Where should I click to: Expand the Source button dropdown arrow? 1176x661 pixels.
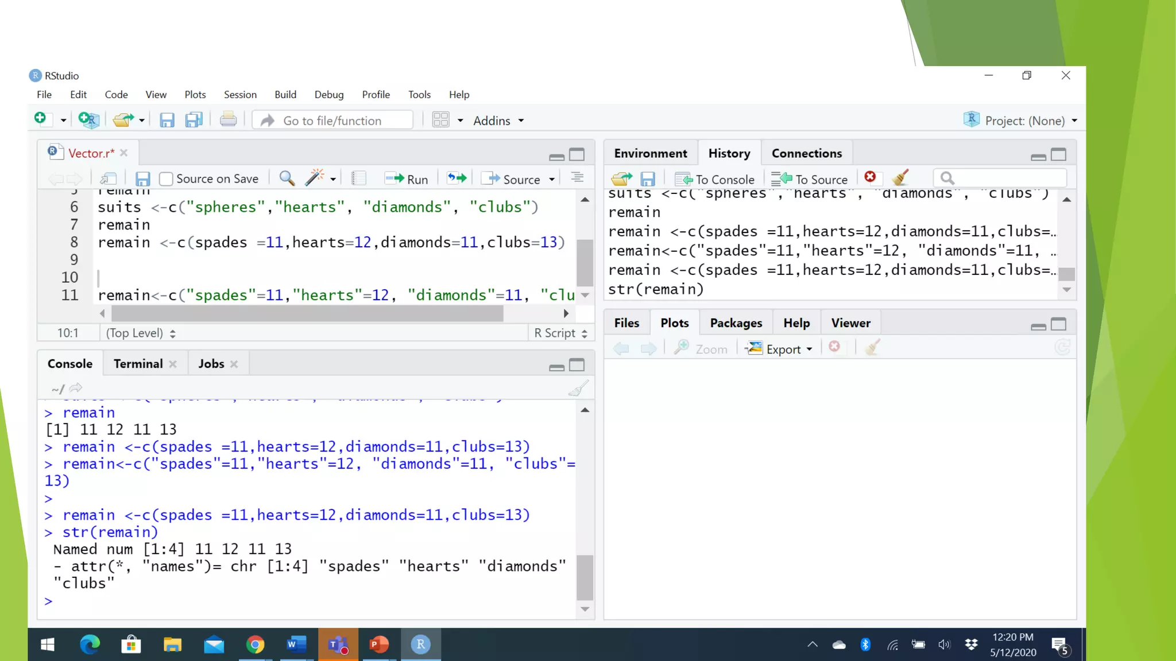point(552,180)
